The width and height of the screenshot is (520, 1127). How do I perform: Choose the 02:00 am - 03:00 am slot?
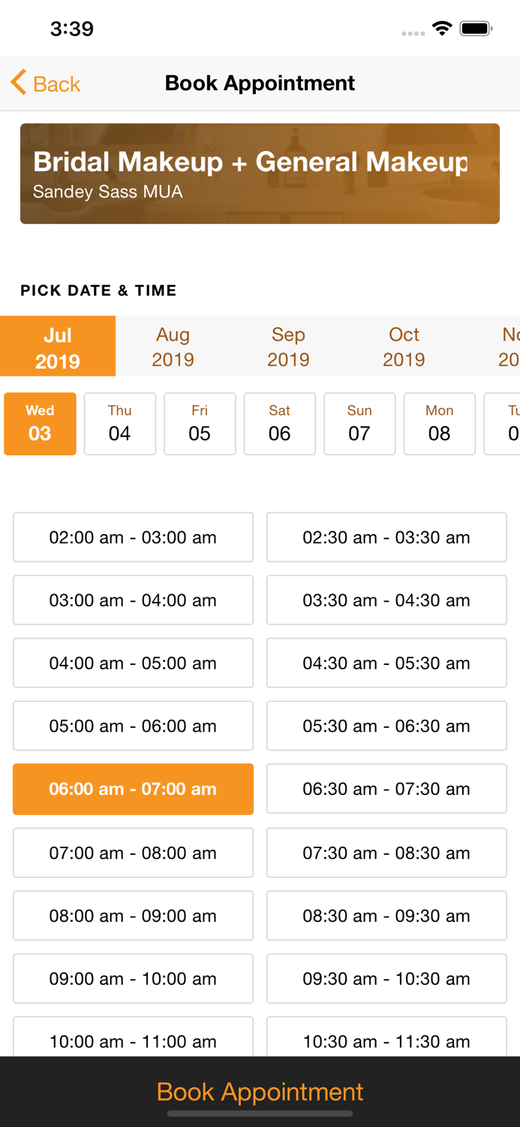point(133,537)
